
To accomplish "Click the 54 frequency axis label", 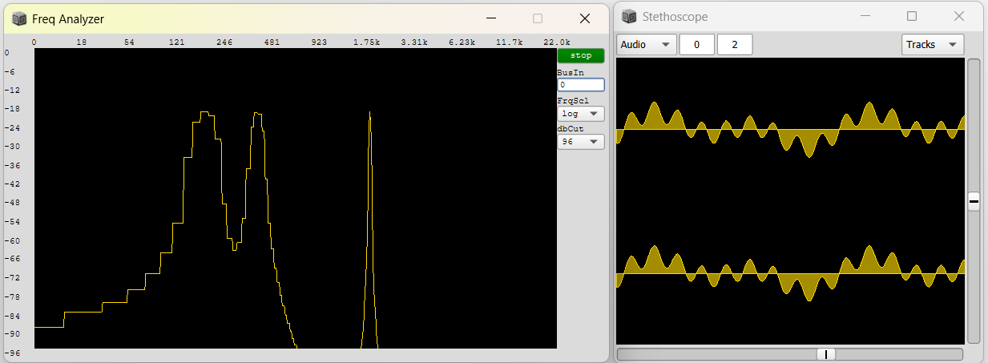I will [x=129, y=42].
